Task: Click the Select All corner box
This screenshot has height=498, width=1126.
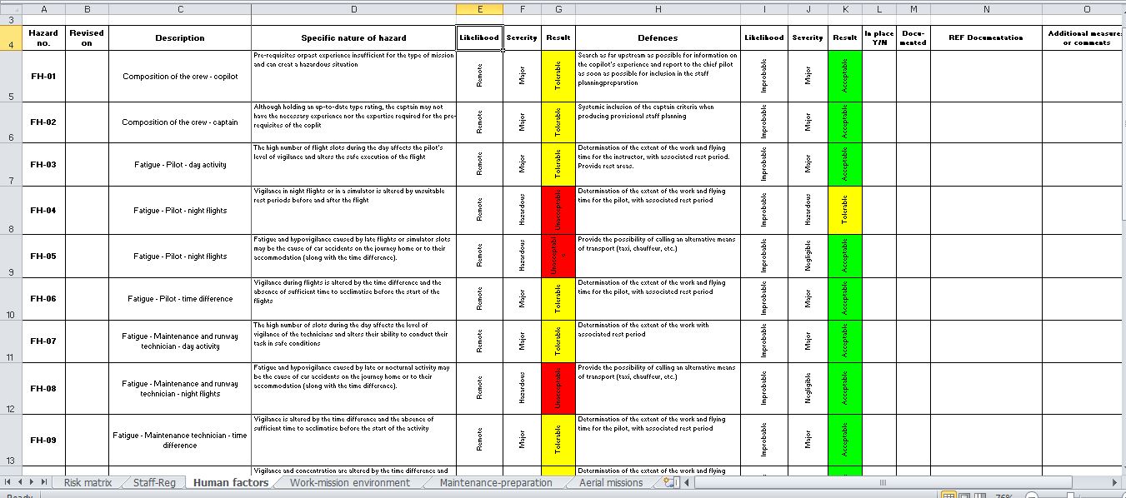Action: pos(11,7)
